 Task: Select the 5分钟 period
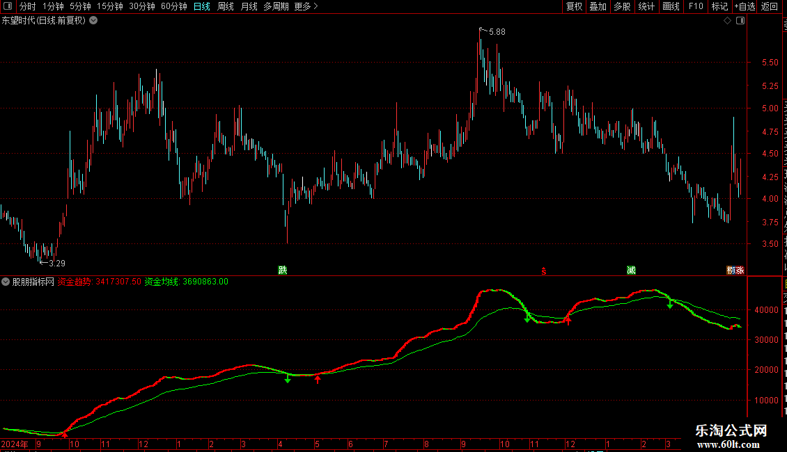(x=80, y=6)
